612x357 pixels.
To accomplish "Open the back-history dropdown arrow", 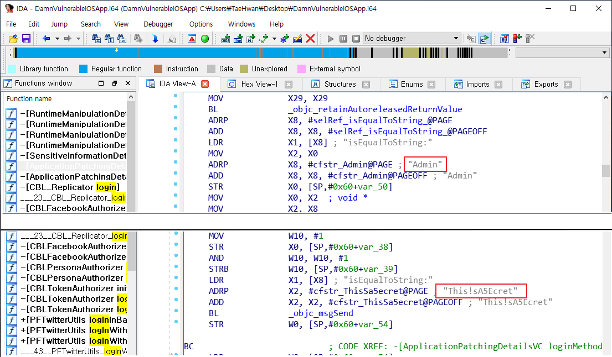I will point(57,39).
